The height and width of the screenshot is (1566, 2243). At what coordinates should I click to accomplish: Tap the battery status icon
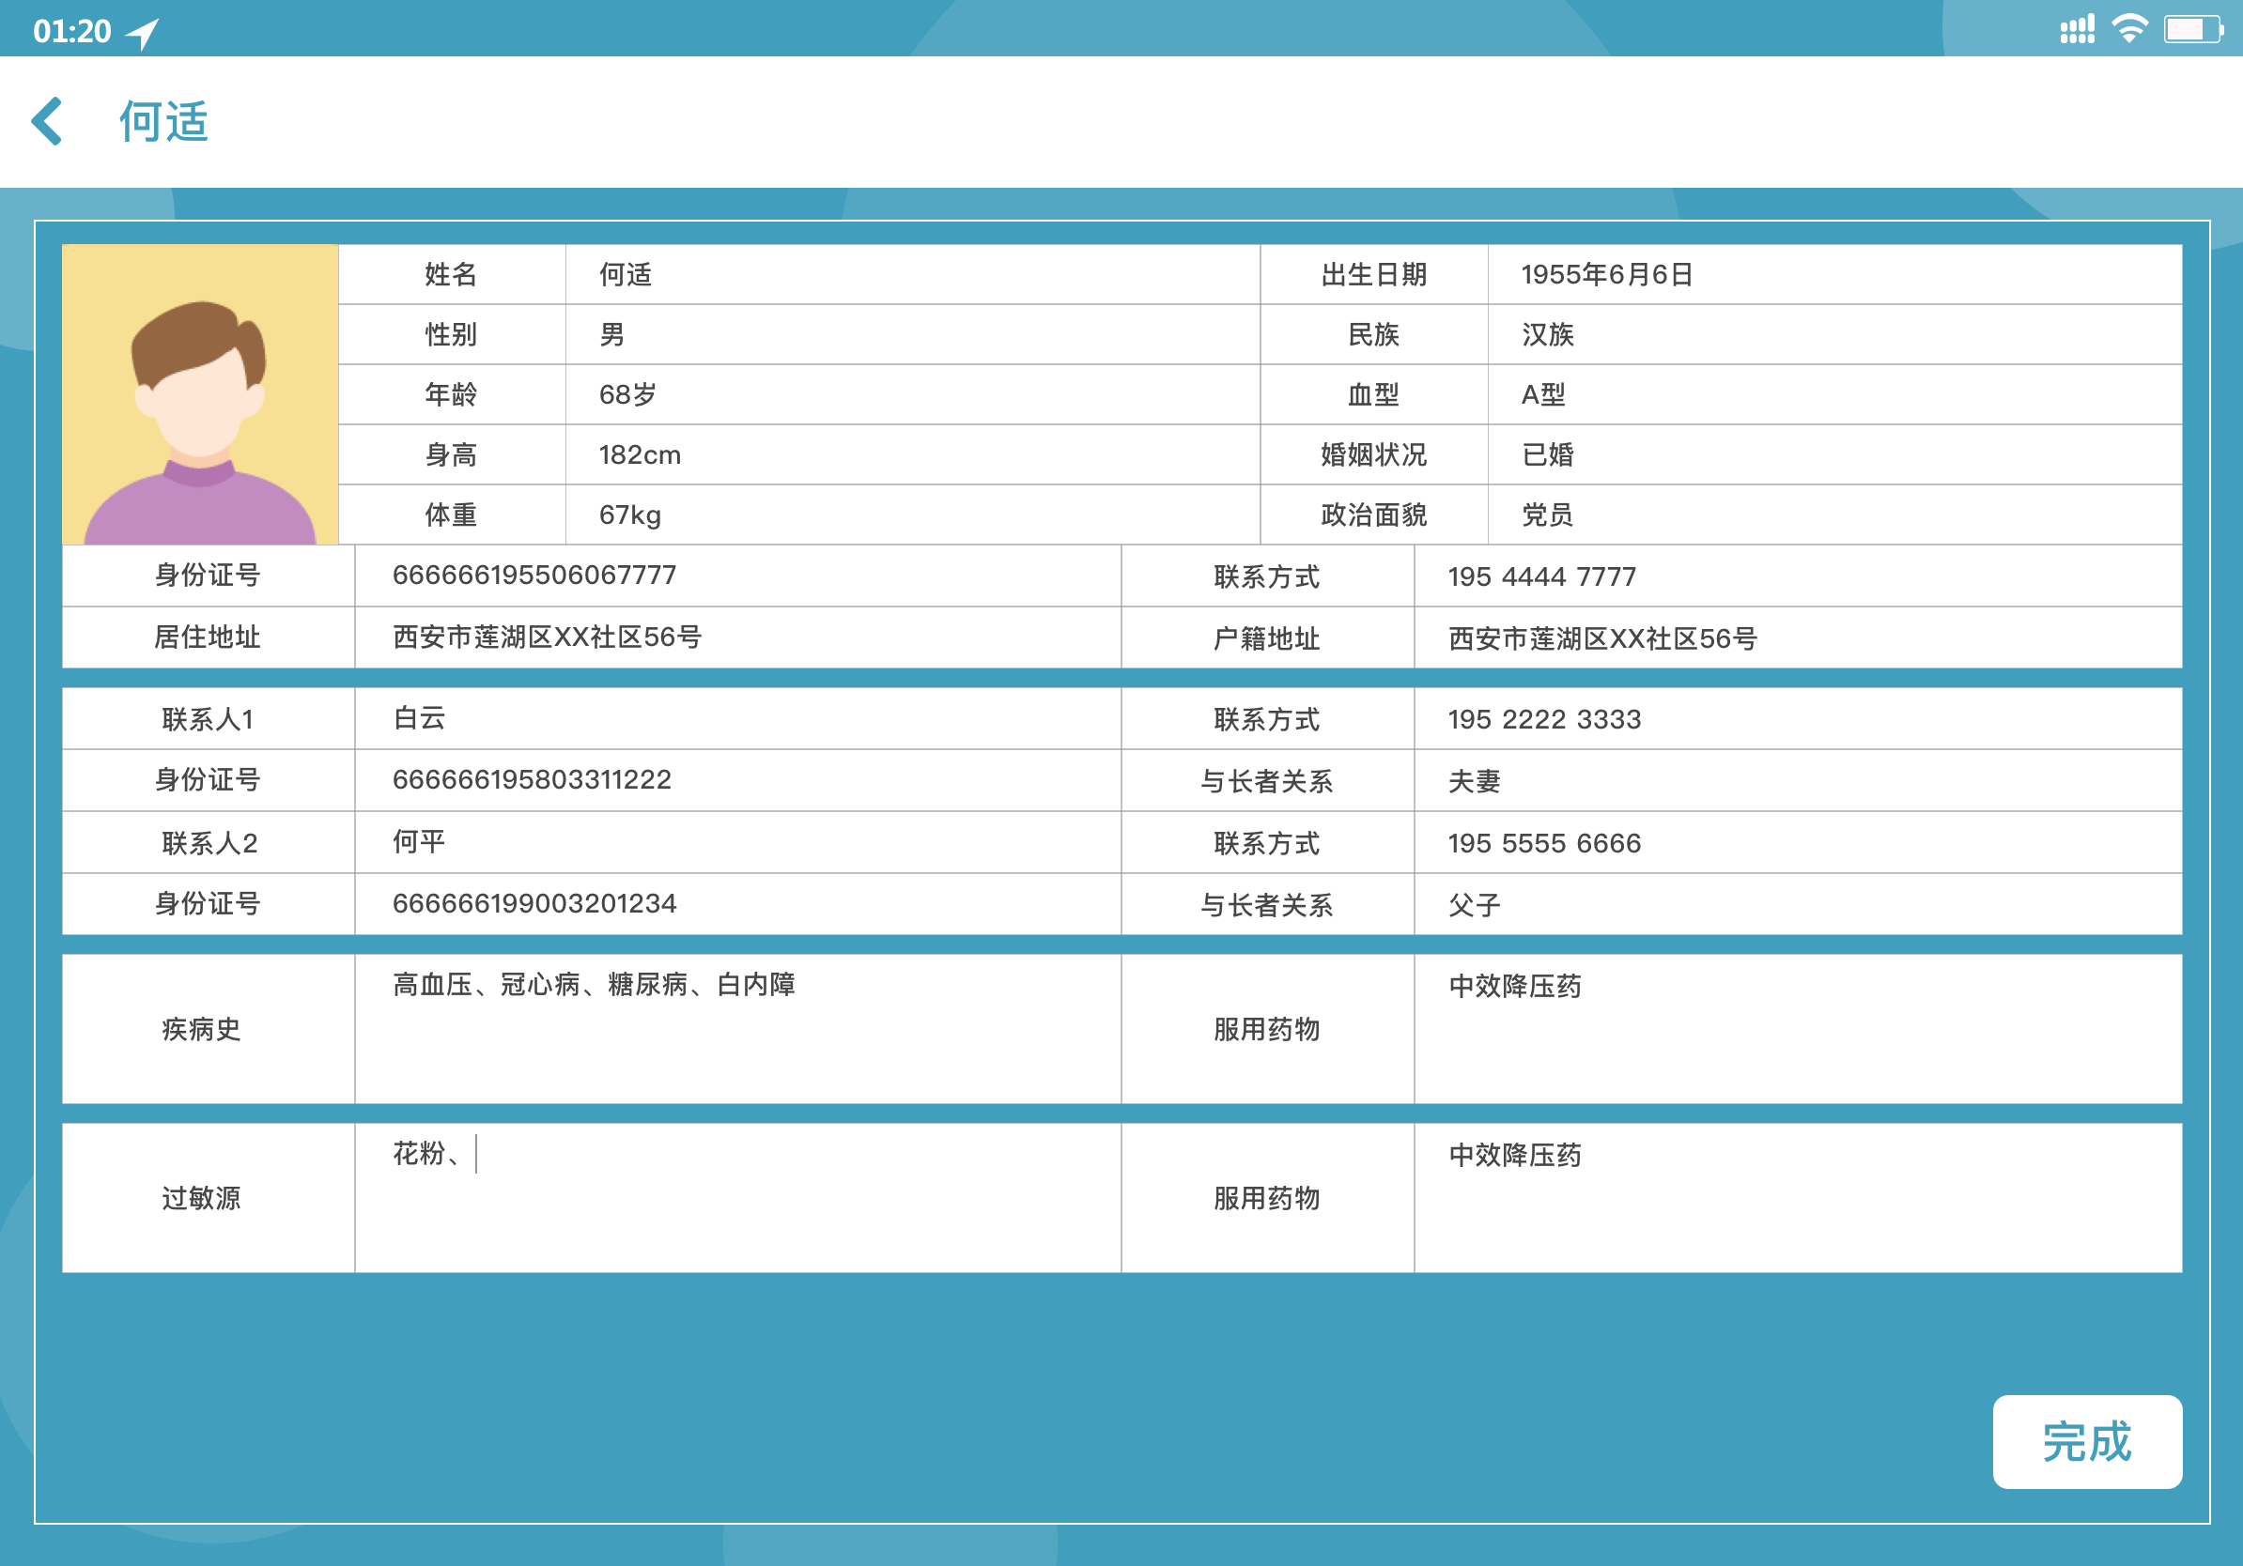2193,29
